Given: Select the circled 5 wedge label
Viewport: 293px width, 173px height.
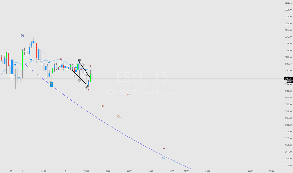Looking at the screenshot, I should pyautogui.click(x=86, y=87).
